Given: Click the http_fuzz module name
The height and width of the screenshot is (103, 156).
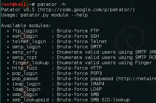Looking at the screenshot, I should [25, 68].
